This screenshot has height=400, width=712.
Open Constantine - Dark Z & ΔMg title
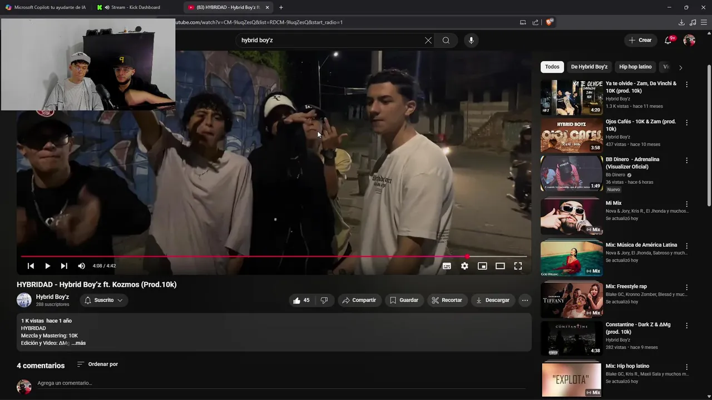click(638, 328)
